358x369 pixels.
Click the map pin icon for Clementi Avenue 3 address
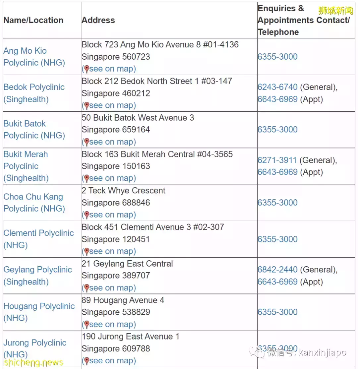coord(87,251)
